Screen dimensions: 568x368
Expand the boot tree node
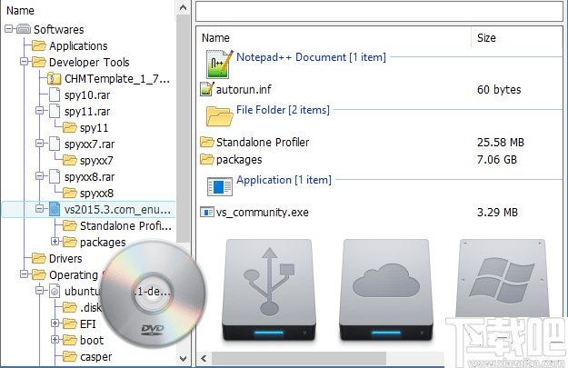[x=55, y=340]
